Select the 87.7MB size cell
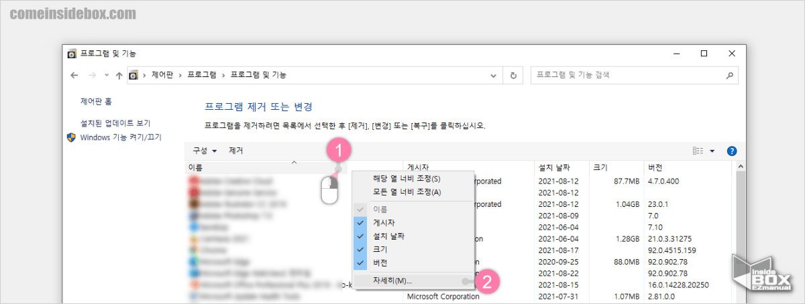 point(627,181)
